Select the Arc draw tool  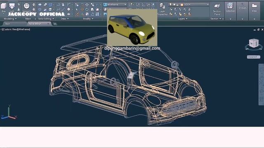[69, 5]
